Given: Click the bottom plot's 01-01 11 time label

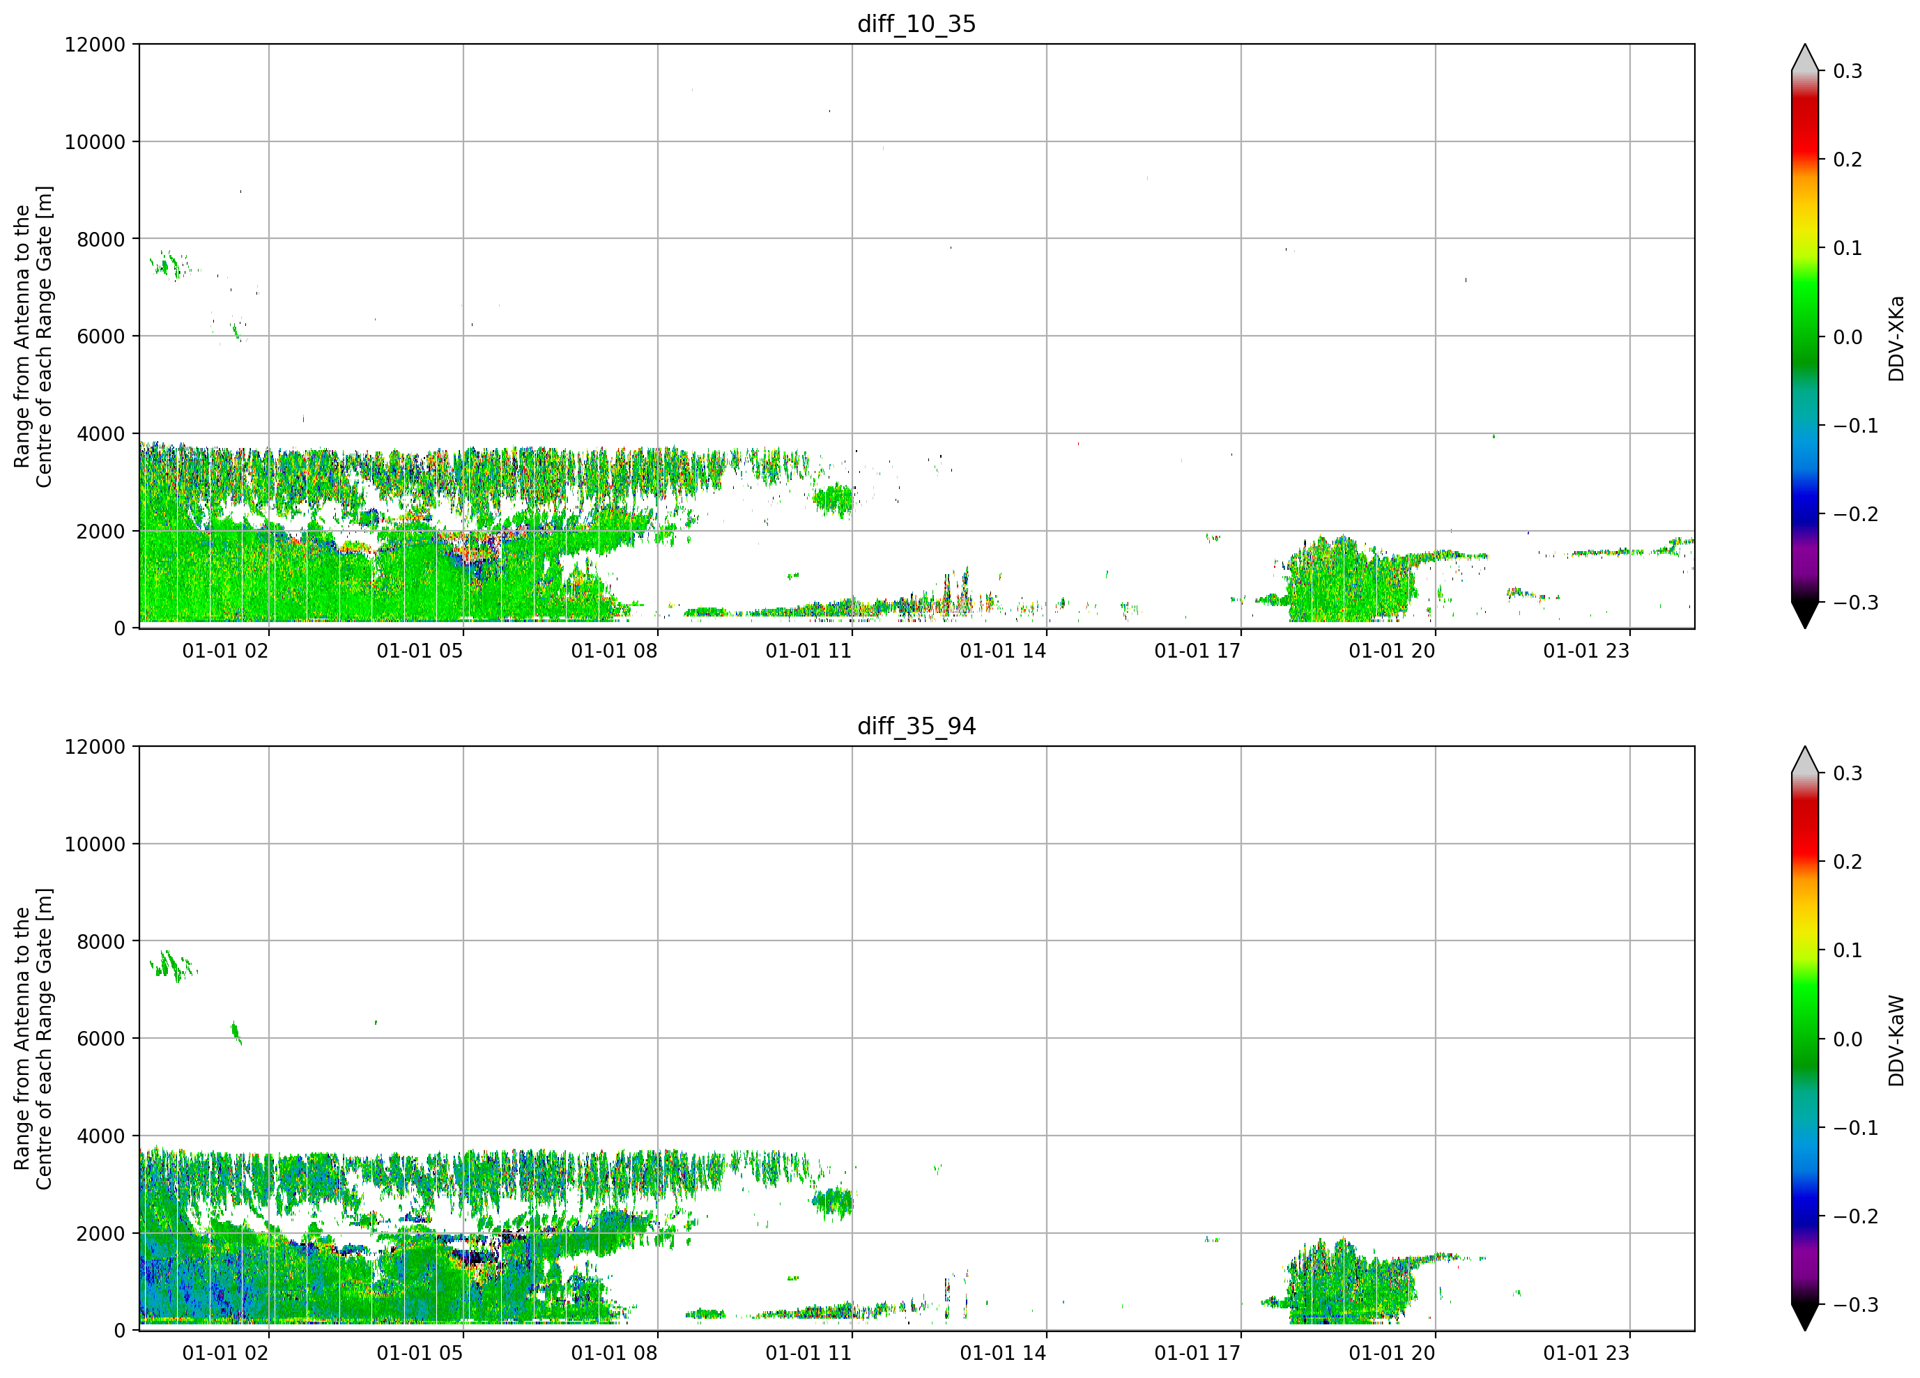Looking at the screenshot, I should tap(808, 1353).
